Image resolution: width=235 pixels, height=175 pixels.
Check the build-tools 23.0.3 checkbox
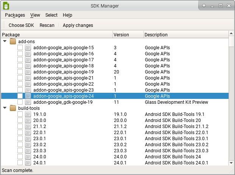click(x=20, y=150)
